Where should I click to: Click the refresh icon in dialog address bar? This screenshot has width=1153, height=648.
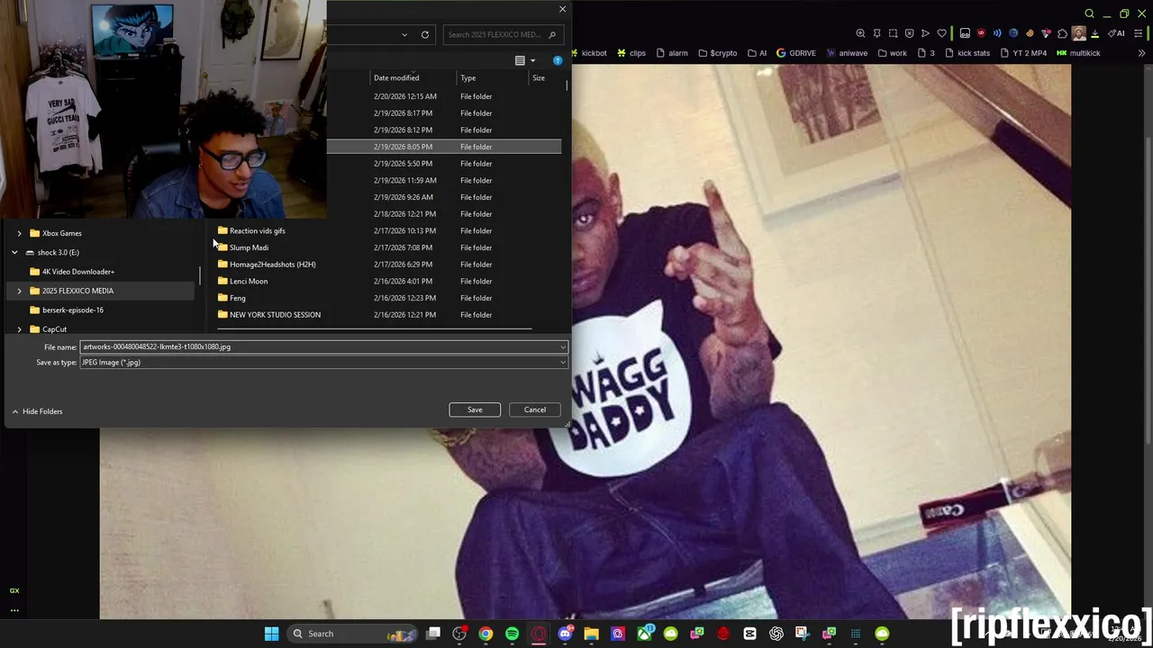(x=425, y=34)
